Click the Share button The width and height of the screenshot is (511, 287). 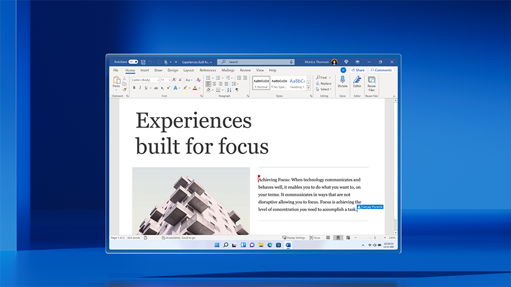point(358,70)
